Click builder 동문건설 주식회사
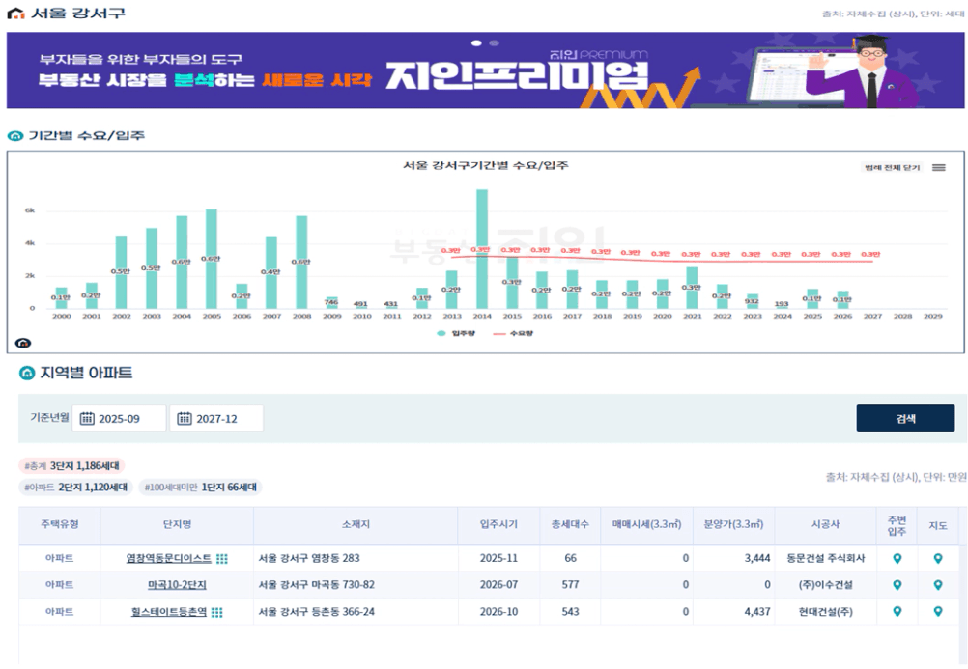 825,559
